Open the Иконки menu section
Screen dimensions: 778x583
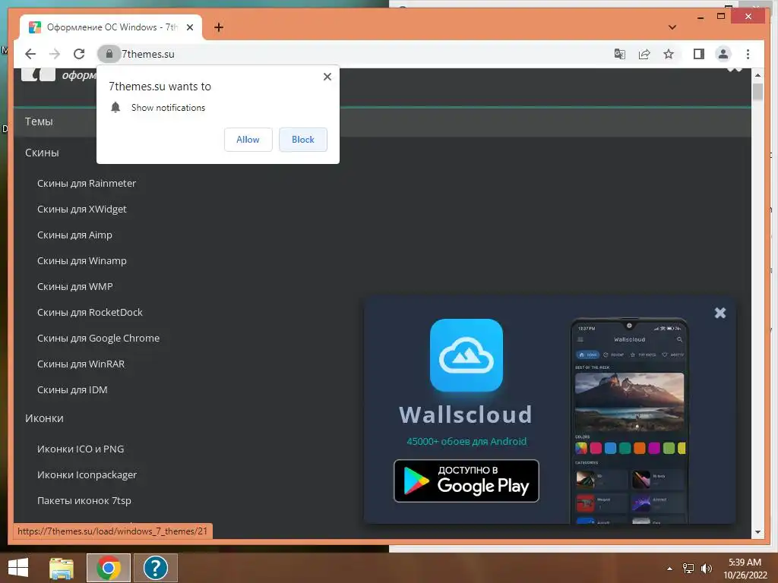(44, 418)
